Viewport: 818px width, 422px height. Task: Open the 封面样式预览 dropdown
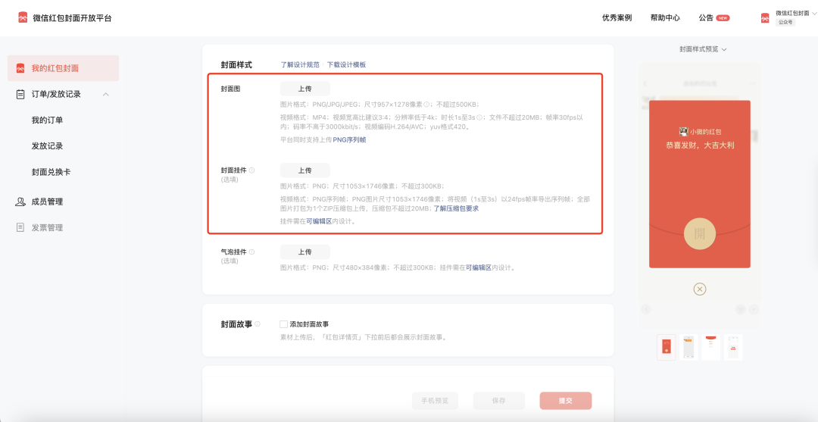coord(703,49)
